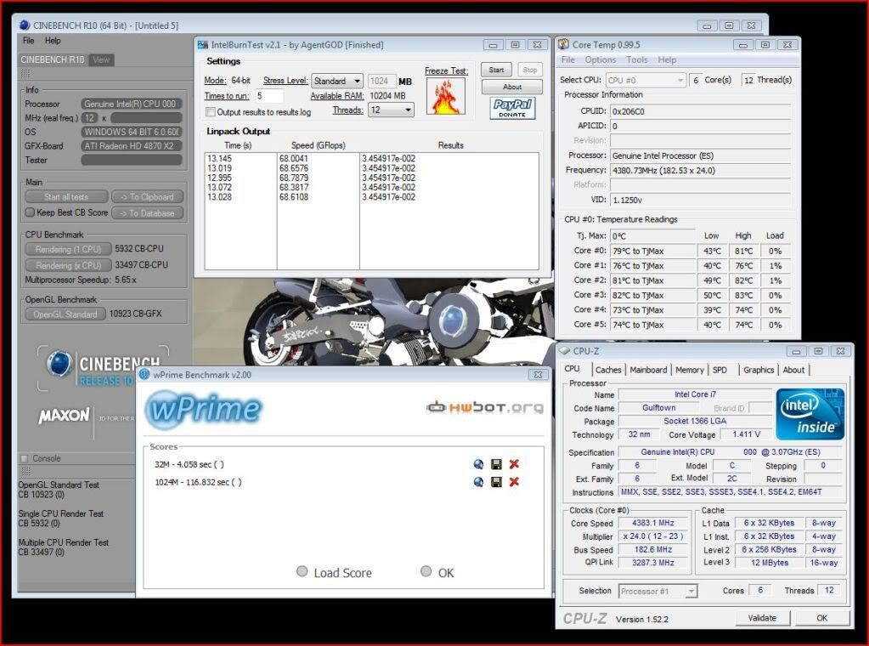Viewport: 869px width, 646px height.
Task: Select the CPU tab in CPU-Z
Action: tap(572, 369)
